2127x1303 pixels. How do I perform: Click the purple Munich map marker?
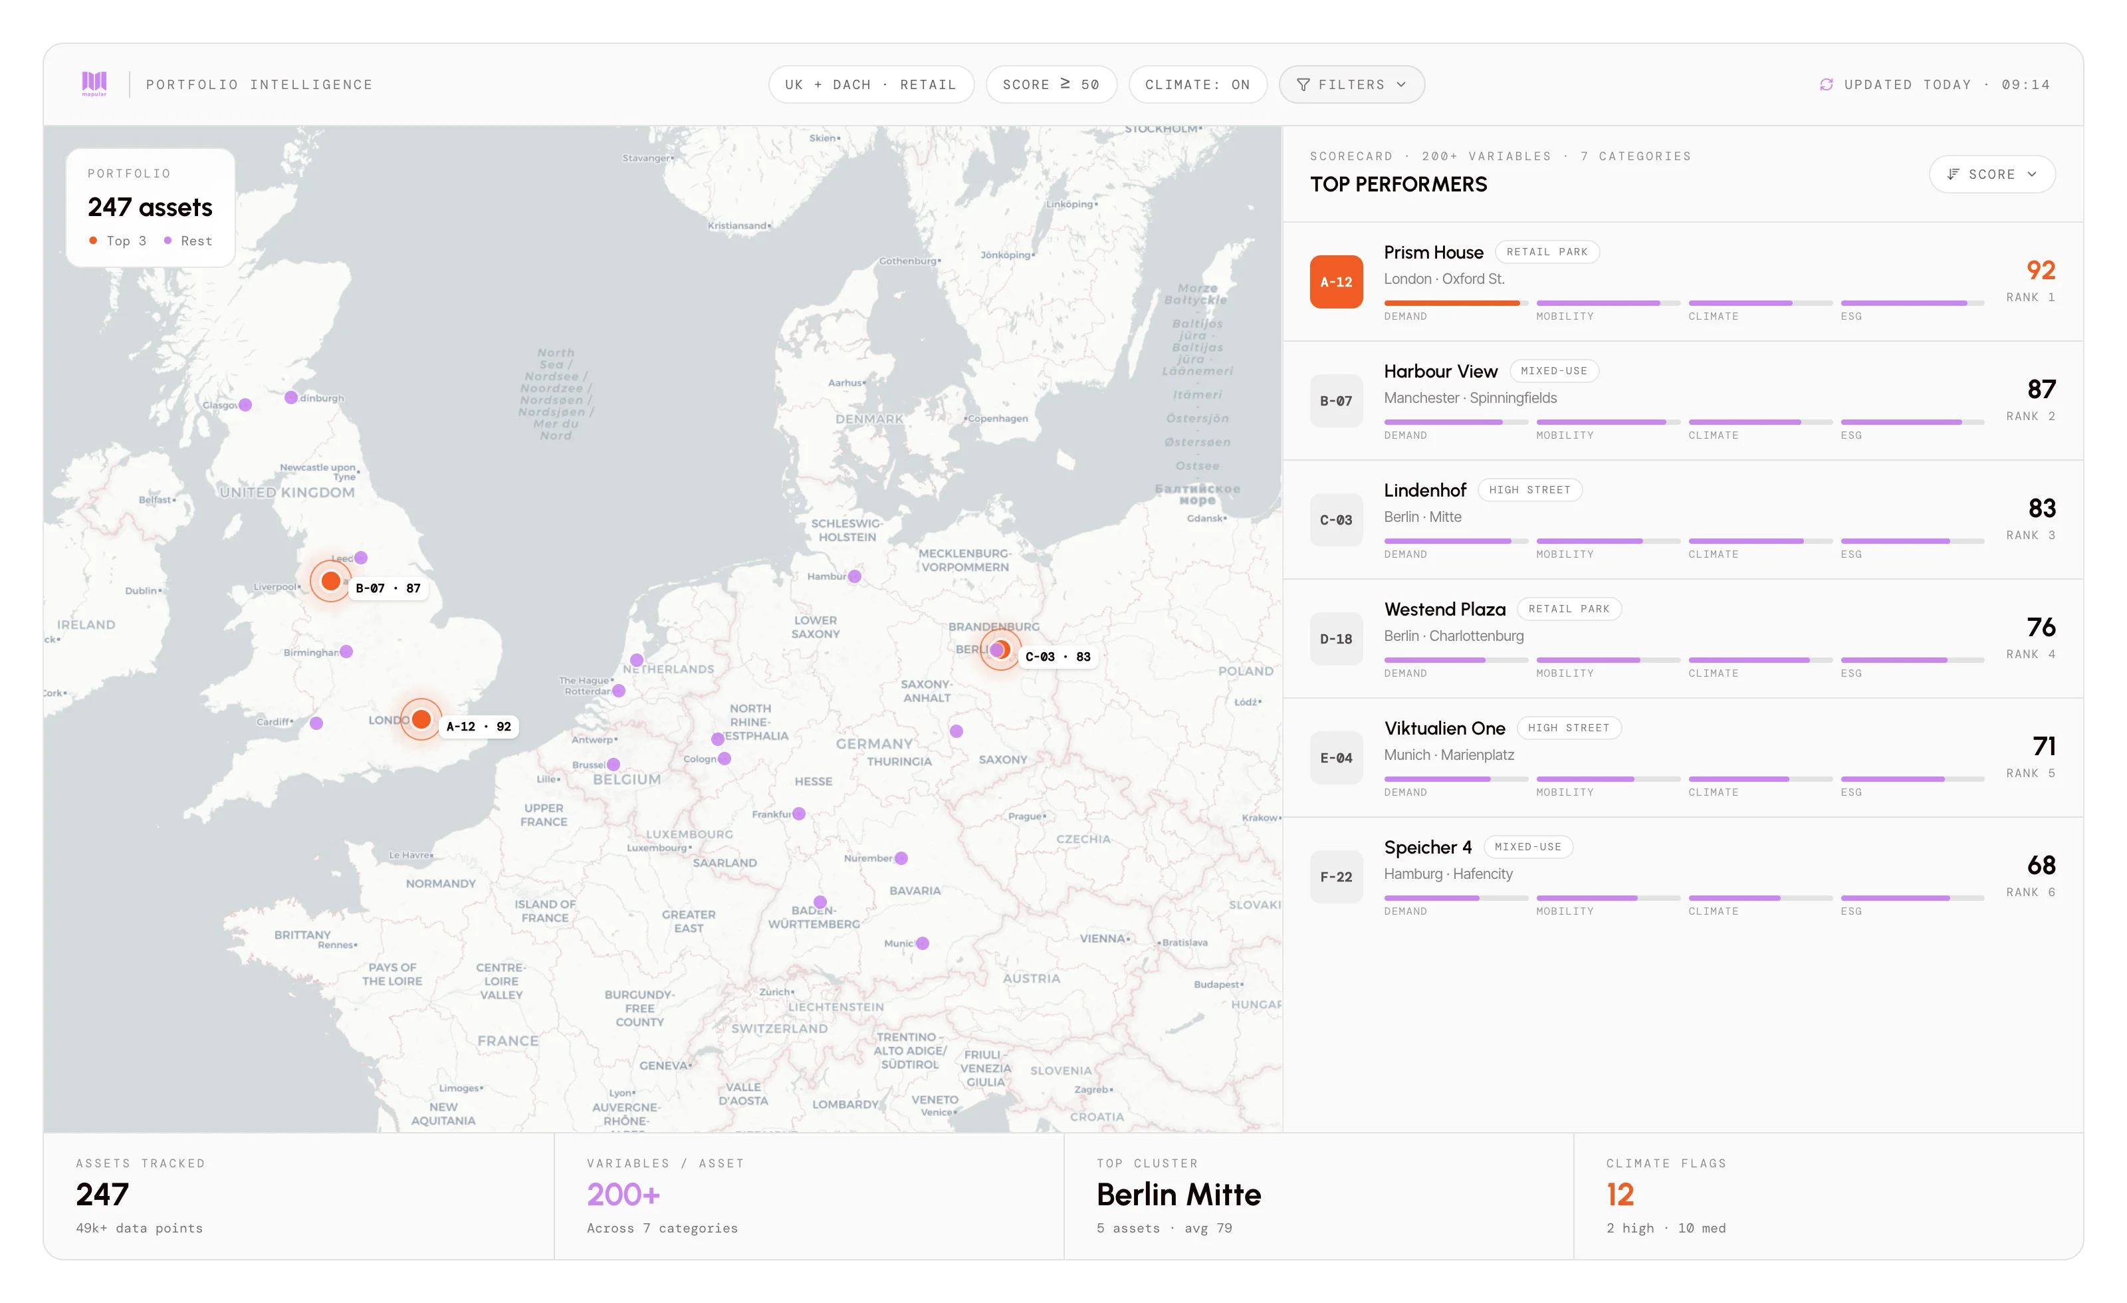[x=922, y=943]
